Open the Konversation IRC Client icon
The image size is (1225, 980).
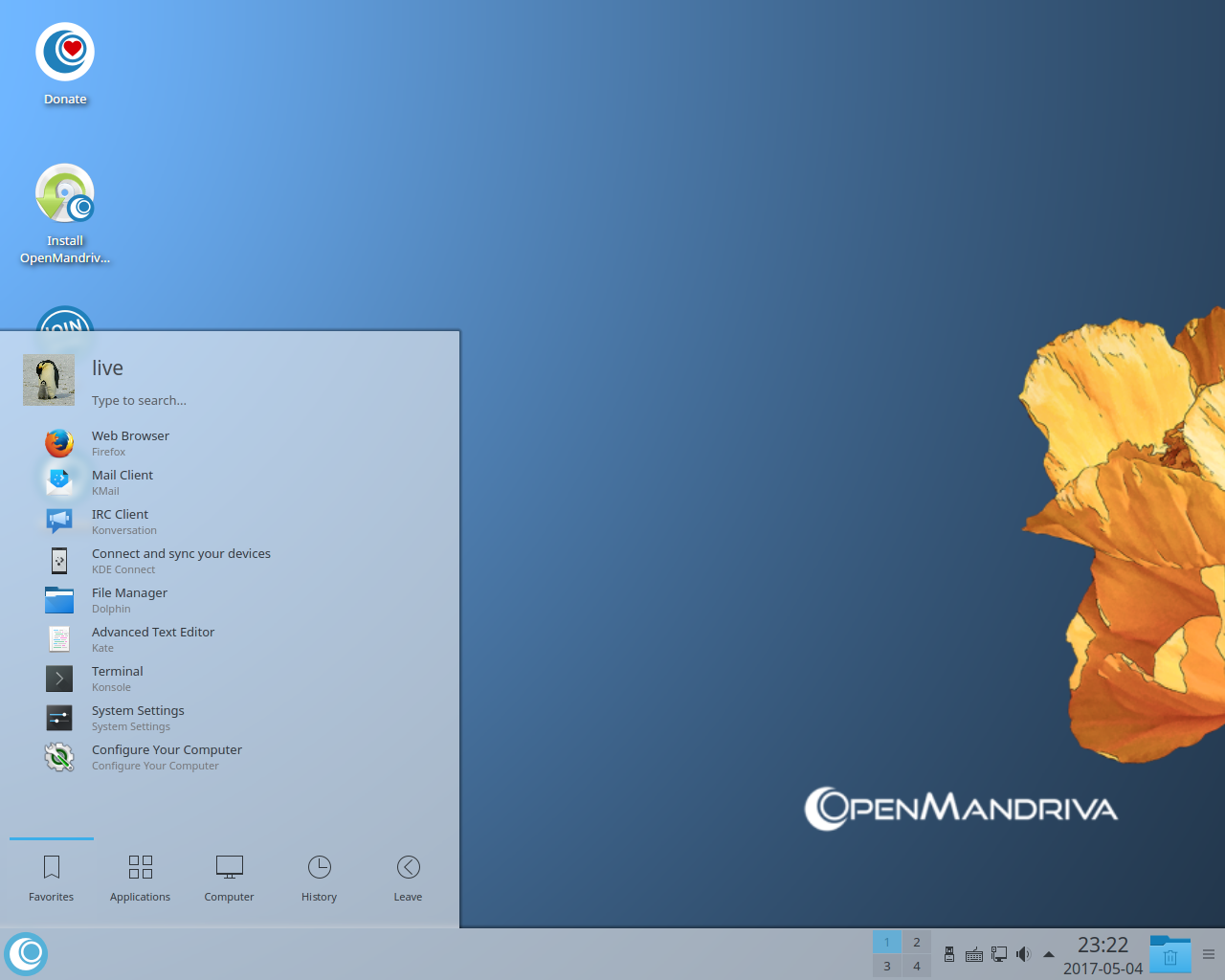59,521
